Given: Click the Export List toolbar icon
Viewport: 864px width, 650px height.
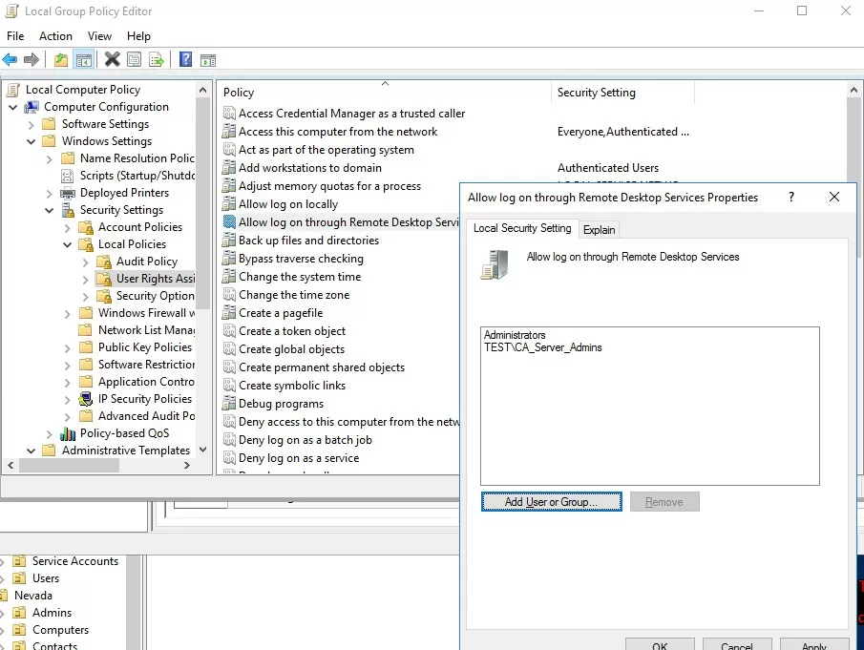Looking at the screenshot, I should tap(157, 60).
